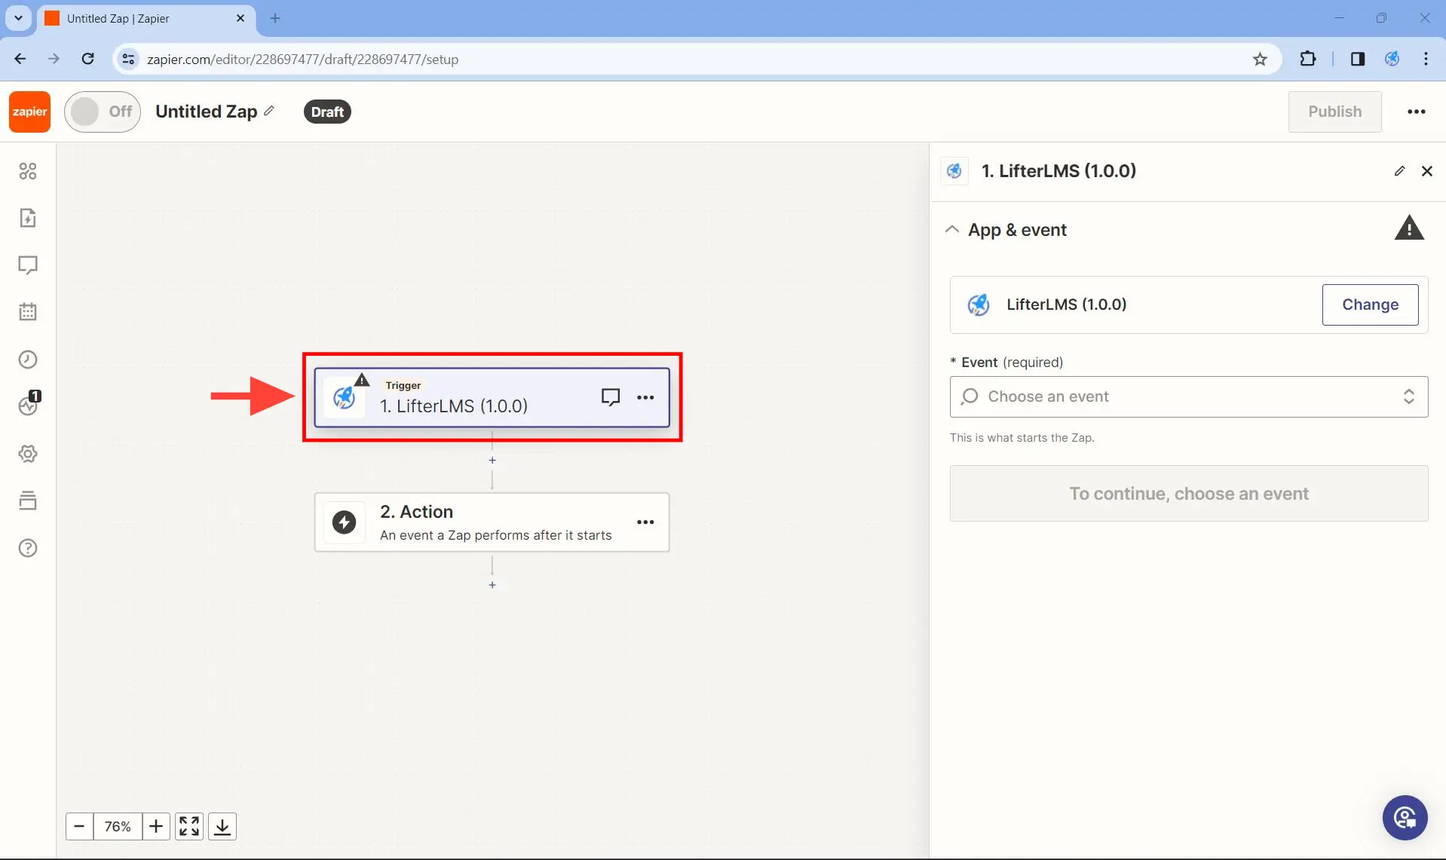Open the settings gear in sidebar
Image resolution: width=1446 pixels, height=860 pixels.
point(28,453)
